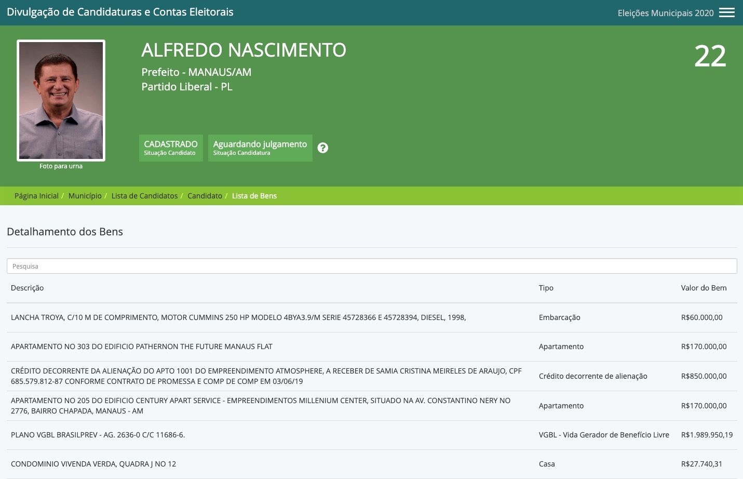This screenshot has width=743, height=479.
Task: Open the Município breadcrumb link
Action: tap(85, 196)
